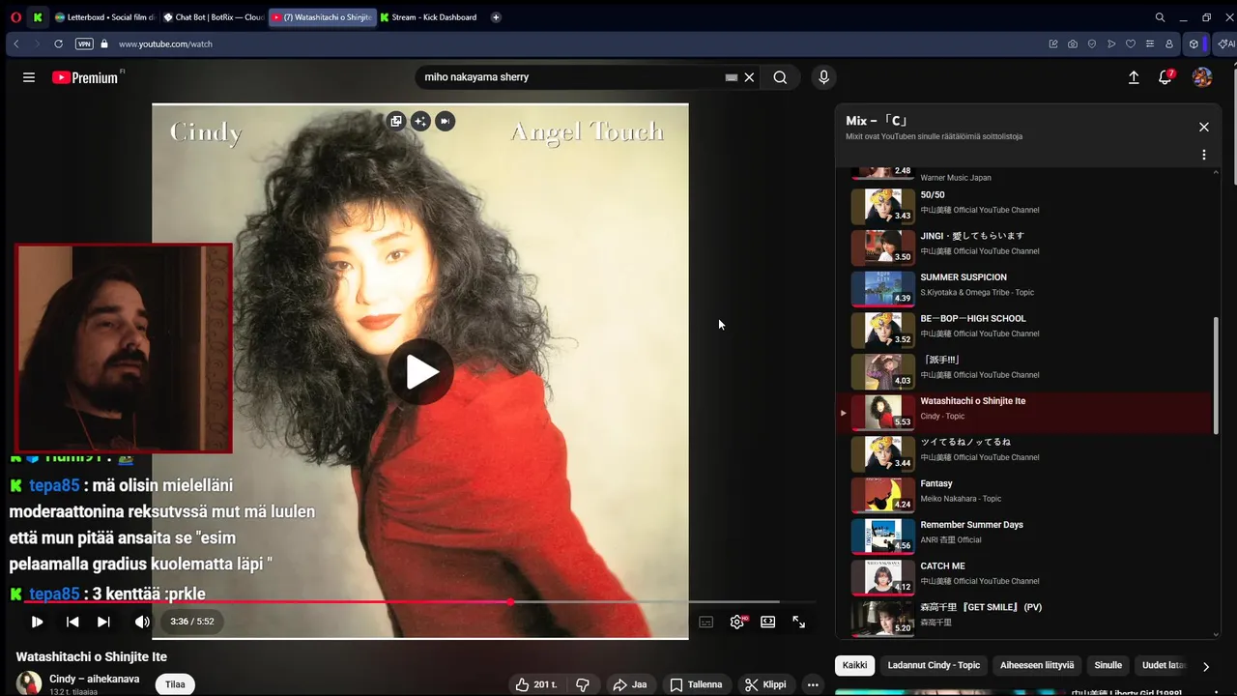Skip to next track
1237x696 pixels.
tap(103, 622)
